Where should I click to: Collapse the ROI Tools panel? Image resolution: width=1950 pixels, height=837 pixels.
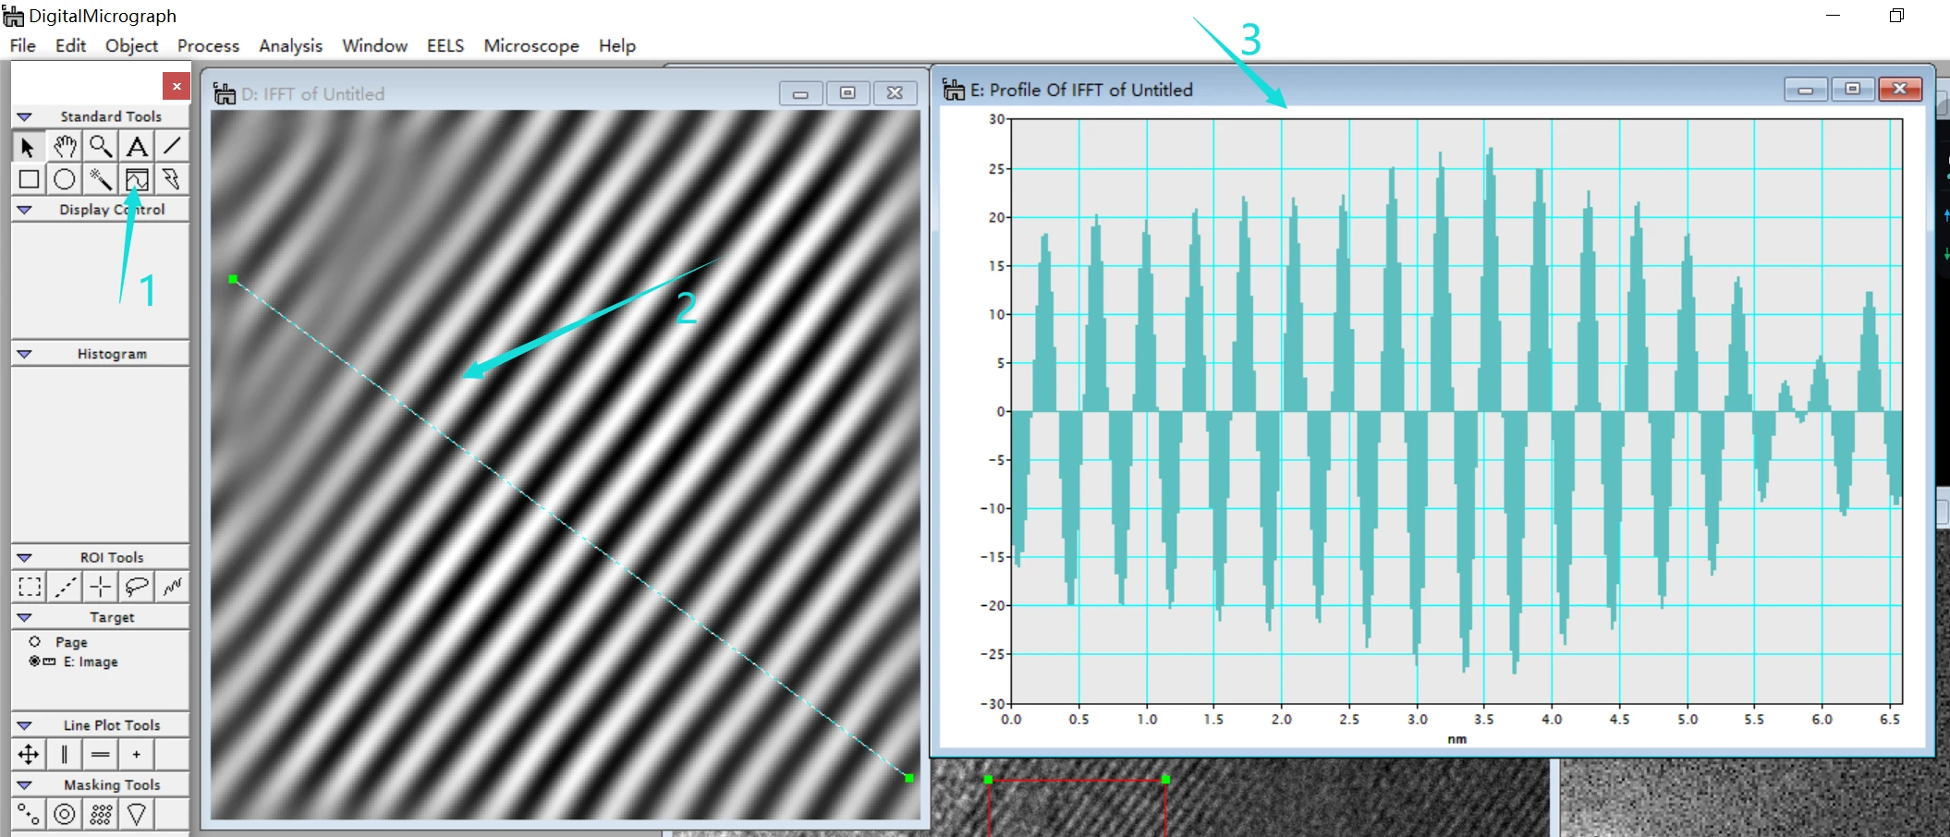click(25, 557)
